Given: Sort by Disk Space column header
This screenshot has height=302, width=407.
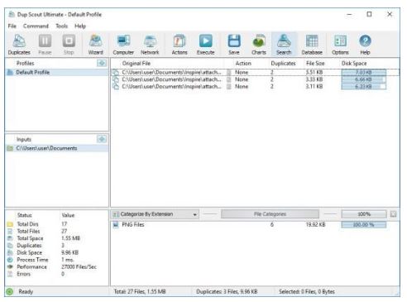Looking at the screenshot, I should 354,64.
